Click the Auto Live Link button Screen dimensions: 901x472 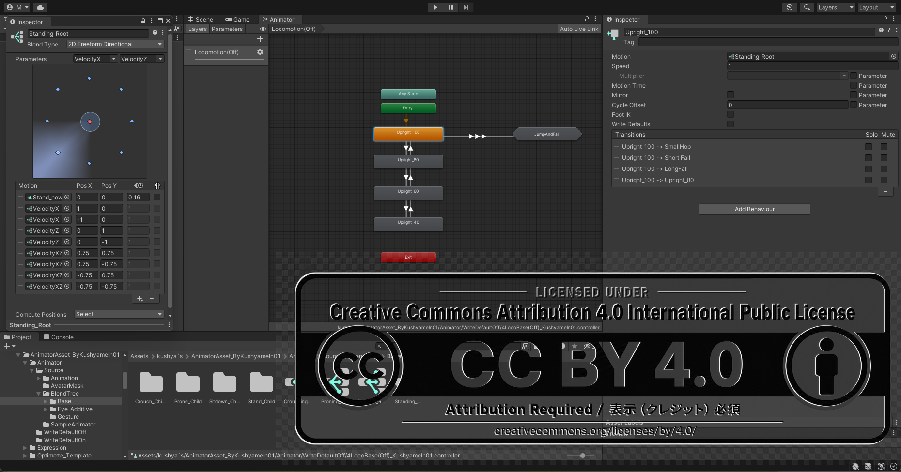point(579,29)
